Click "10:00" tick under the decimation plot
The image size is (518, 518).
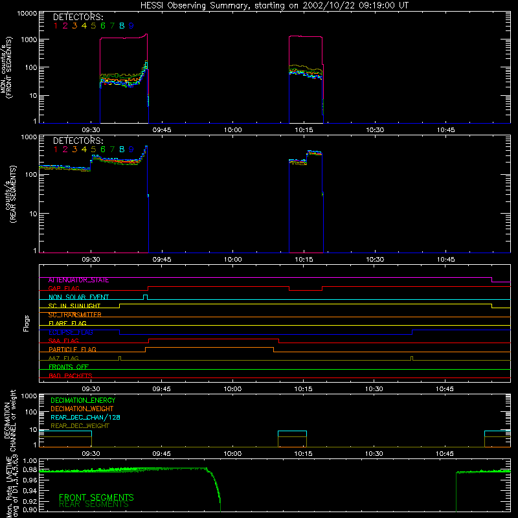pos(232,454)
